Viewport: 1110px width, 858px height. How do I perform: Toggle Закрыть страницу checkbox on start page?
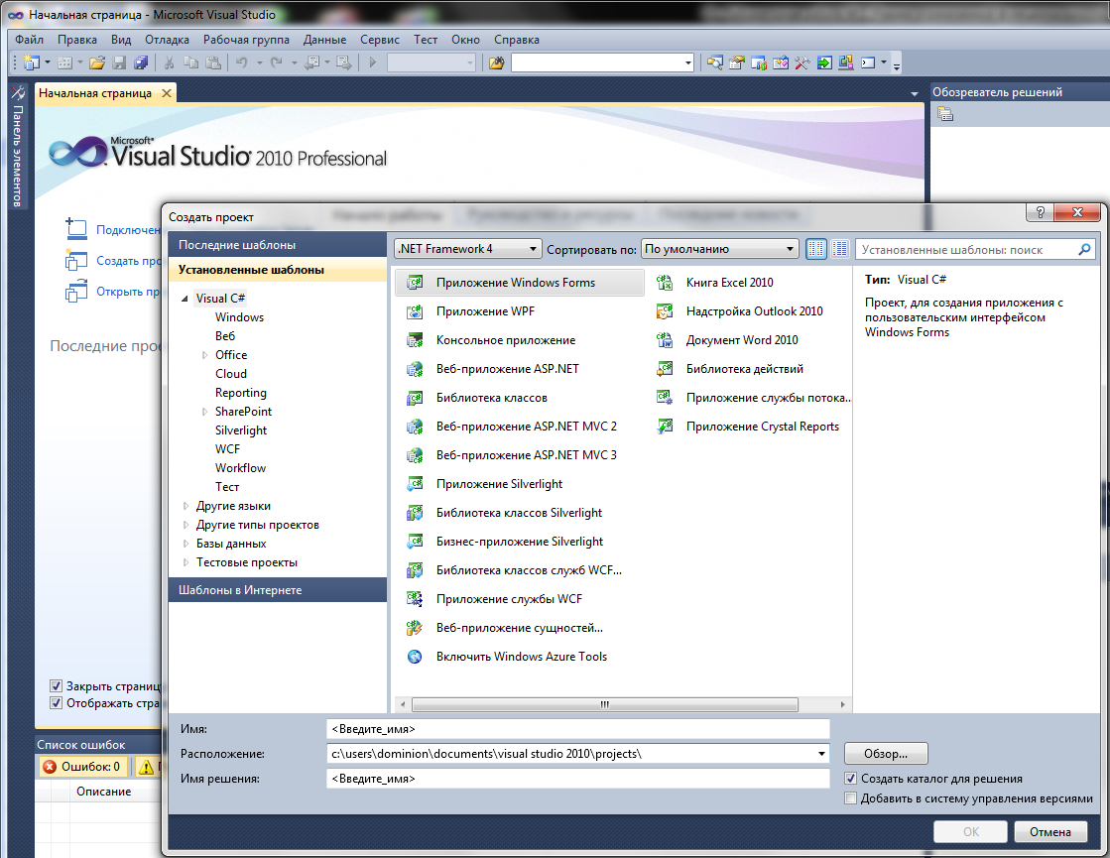click(x=56, y=685)
